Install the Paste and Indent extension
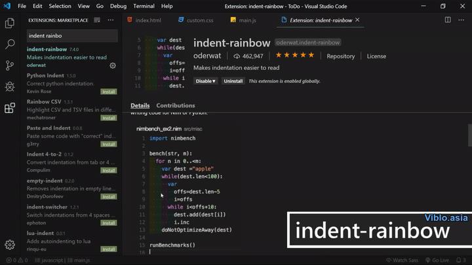This screenshot has height=265, width=472. tap(109, 144)
